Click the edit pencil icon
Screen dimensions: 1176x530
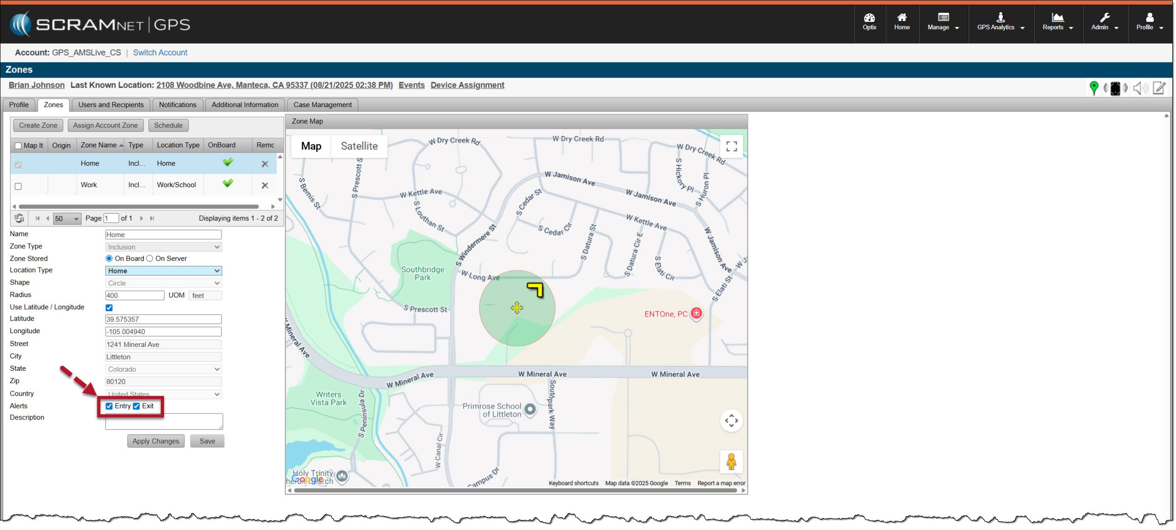pyautogui.click(x=1159, y=88)
